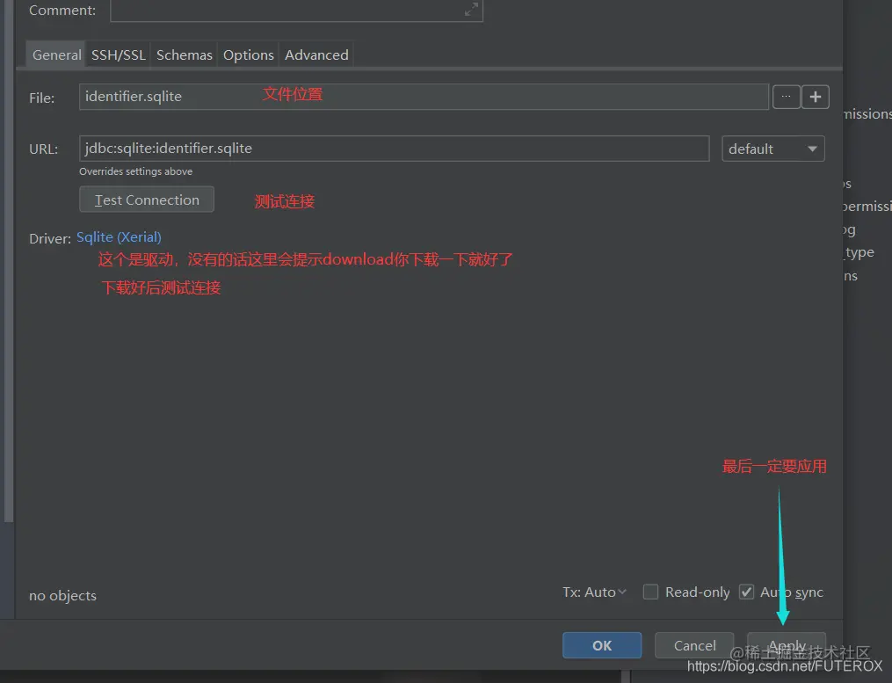The image size is (892, 683).
Task: Expand the Comment field via expand icon
Action: [x=471, y=9]
